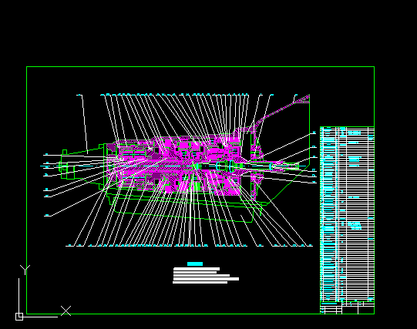Click the UCS origin square marker

click(x=19, y=317)
